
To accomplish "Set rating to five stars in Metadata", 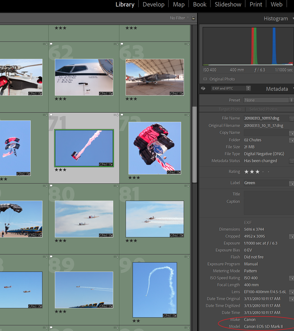I will (268, 172).
